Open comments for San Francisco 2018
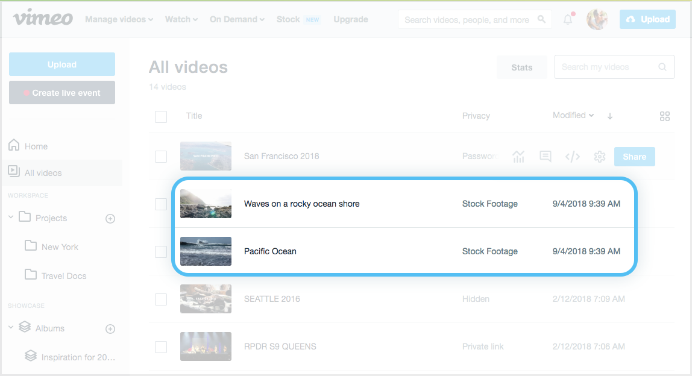 click(546, 156)
